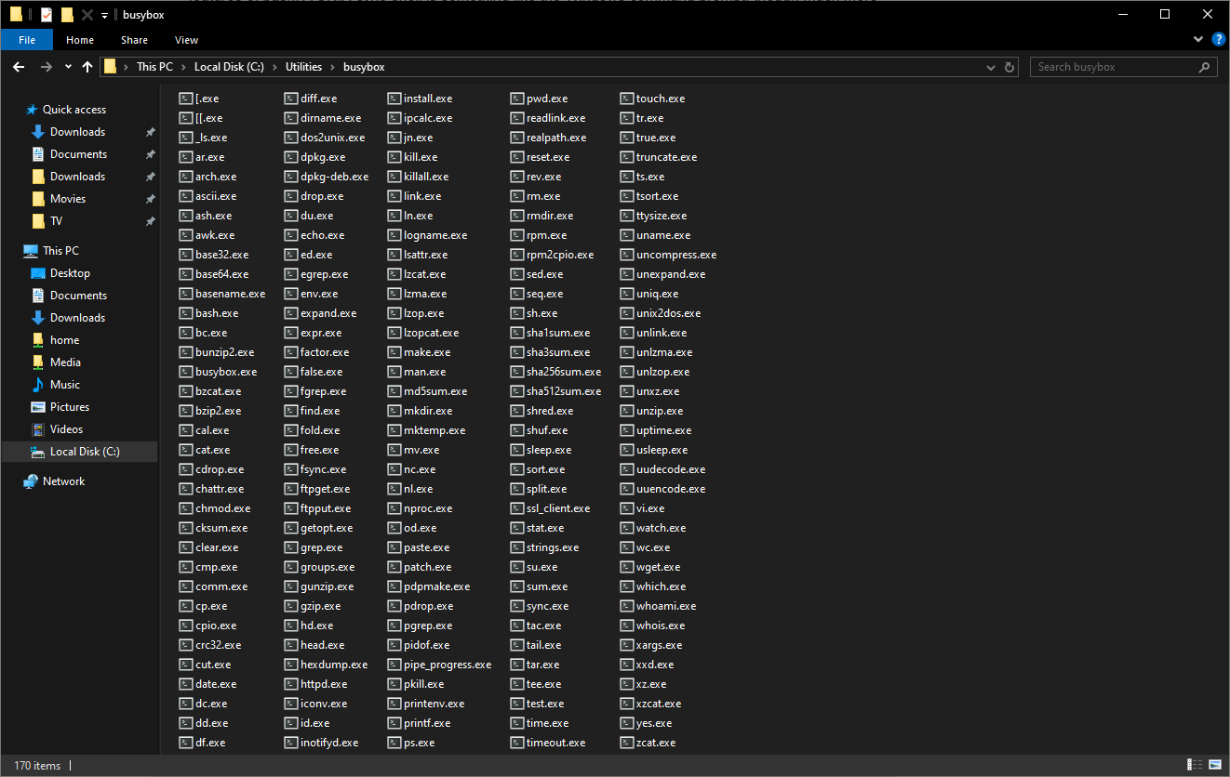Go back with the Back arrow
The height and width of the screenshot is (777, 1230).
click(x=19, y=67)
